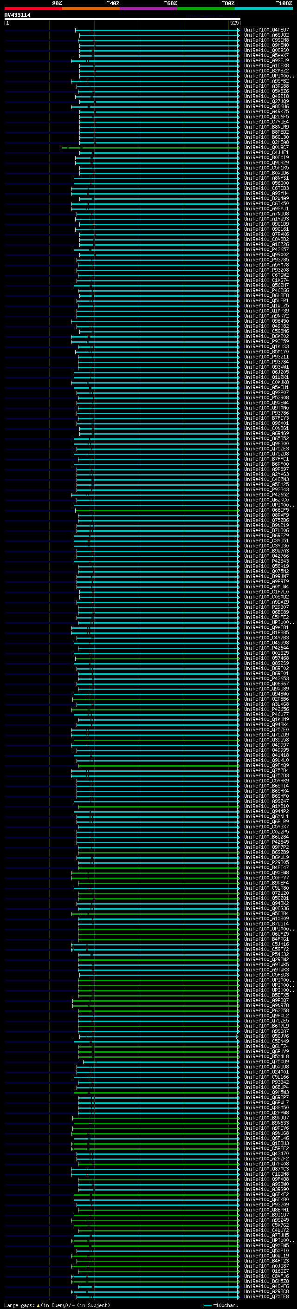Click the UniRef100_C4JJE1 label
This screenshot has width=297, height=1309.
(x=266, y=152)
